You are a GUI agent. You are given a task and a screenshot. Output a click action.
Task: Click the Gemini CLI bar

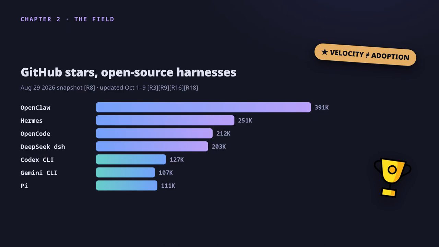126,173
